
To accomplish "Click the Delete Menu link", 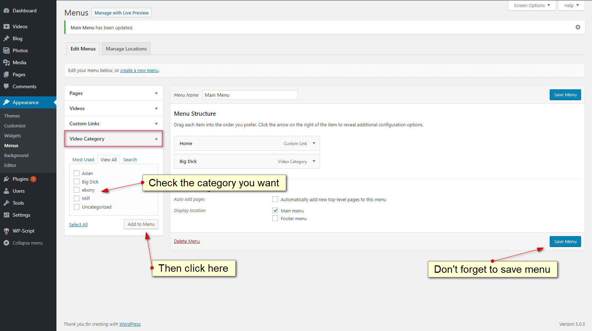I will click(x=187, y=241).
